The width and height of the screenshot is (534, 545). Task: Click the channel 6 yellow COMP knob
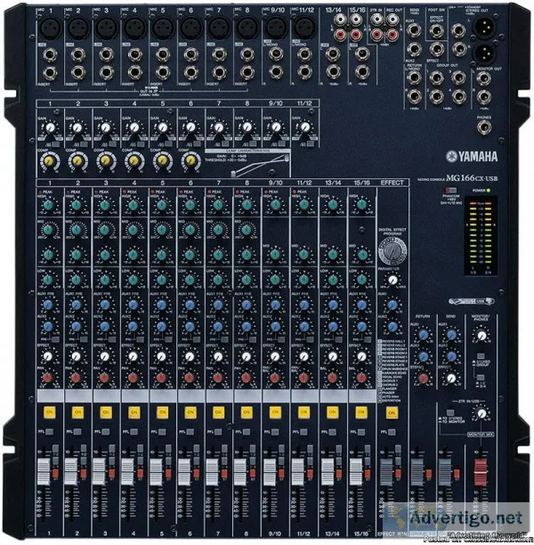coord(190,160)
